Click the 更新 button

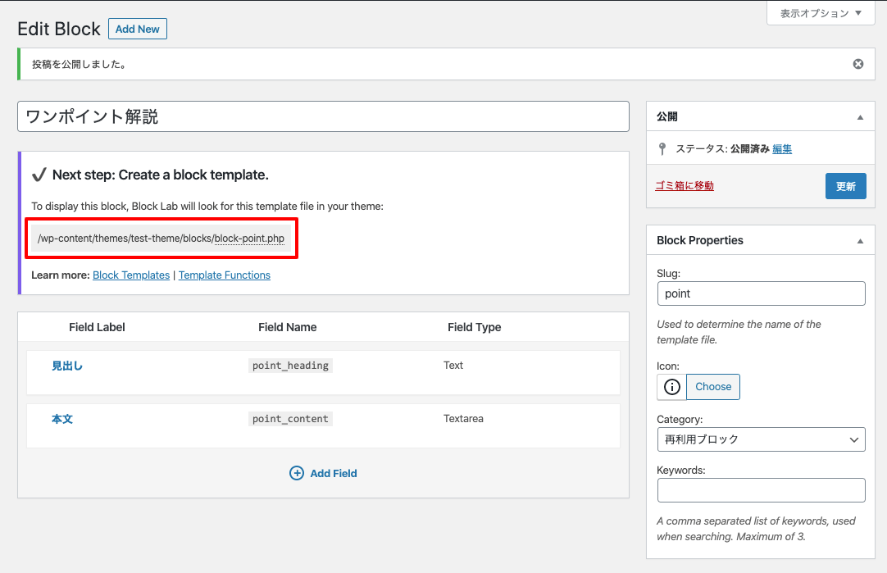point(845,185)
